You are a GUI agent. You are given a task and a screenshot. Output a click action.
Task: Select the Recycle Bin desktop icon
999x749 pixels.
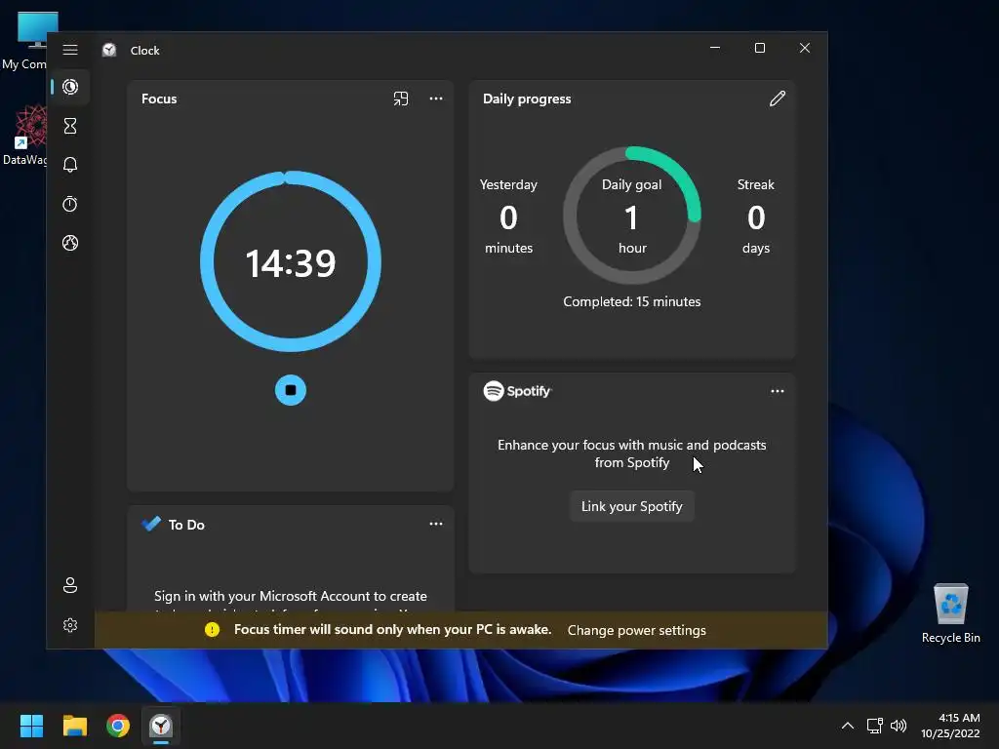point(950,614)
